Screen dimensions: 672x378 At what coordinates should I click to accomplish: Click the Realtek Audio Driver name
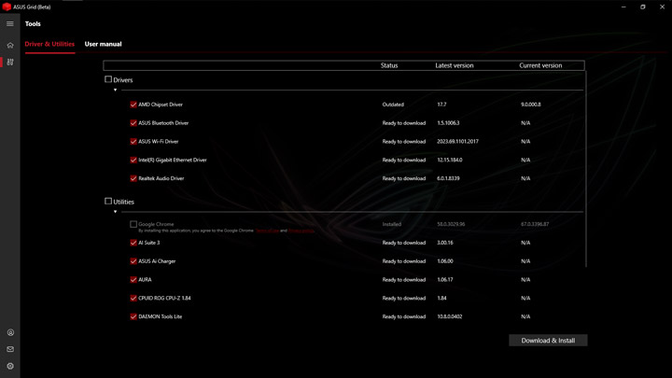click(x=161, y=178)
